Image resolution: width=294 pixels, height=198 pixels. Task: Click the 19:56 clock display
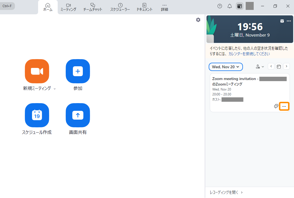click(250, 27)
